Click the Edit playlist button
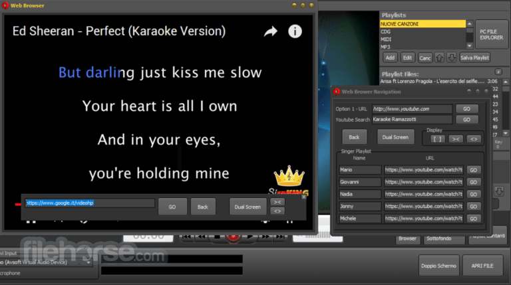Image resolution: width=511 pixels, height=285 pixels. [407, 58]
